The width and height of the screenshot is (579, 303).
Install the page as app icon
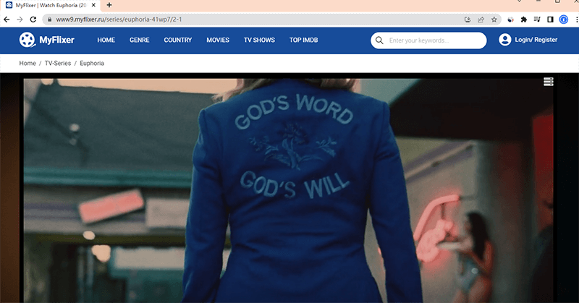tap(468, 20)
